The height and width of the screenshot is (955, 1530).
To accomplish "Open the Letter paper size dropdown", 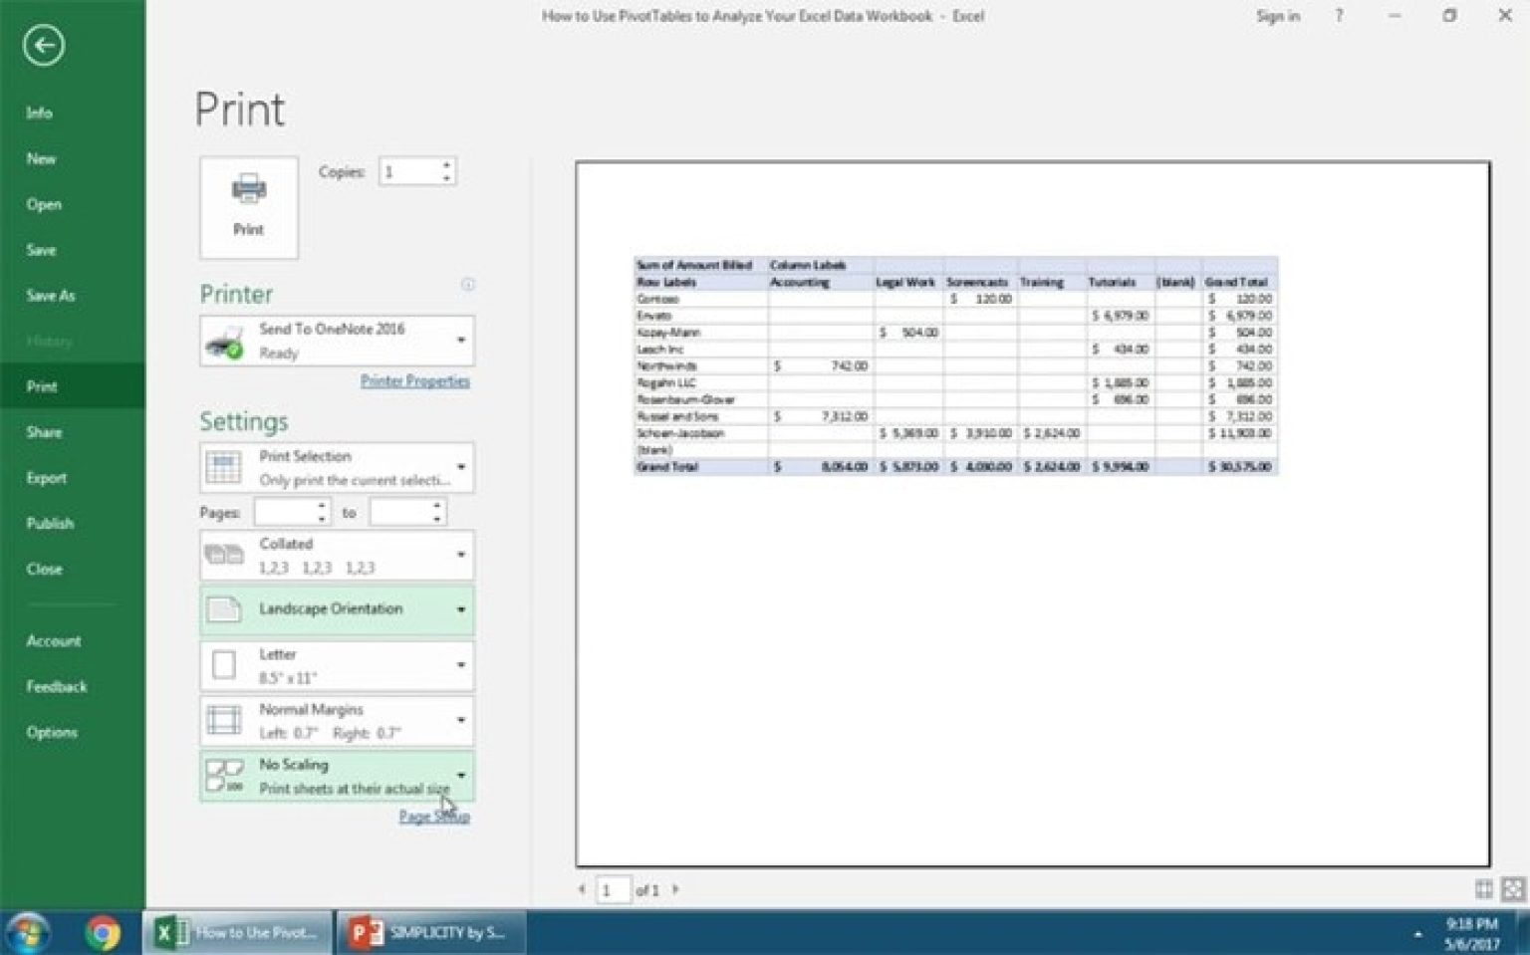I will [460, 664].
